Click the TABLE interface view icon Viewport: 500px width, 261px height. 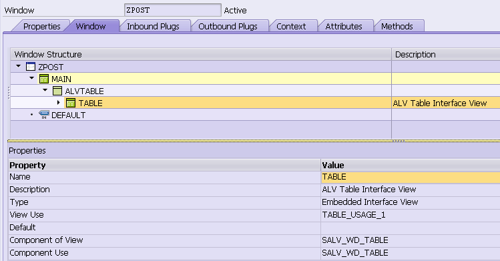[71, 103]
